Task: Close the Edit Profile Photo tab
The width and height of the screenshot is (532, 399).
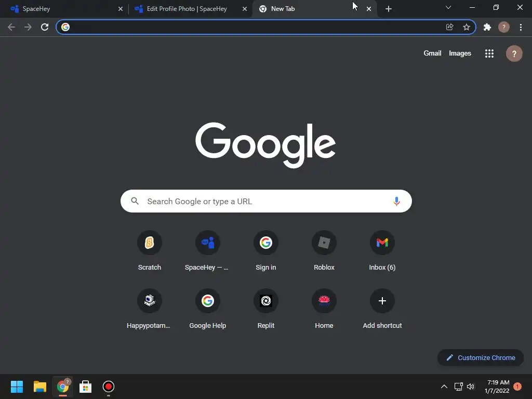Action: click(x=245, y=9)
